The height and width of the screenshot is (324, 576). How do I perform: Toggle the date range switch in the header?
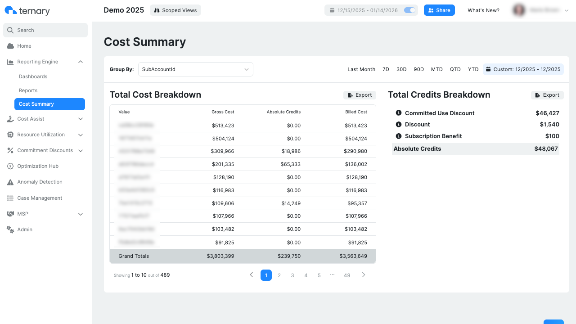[x=409, y=10]
